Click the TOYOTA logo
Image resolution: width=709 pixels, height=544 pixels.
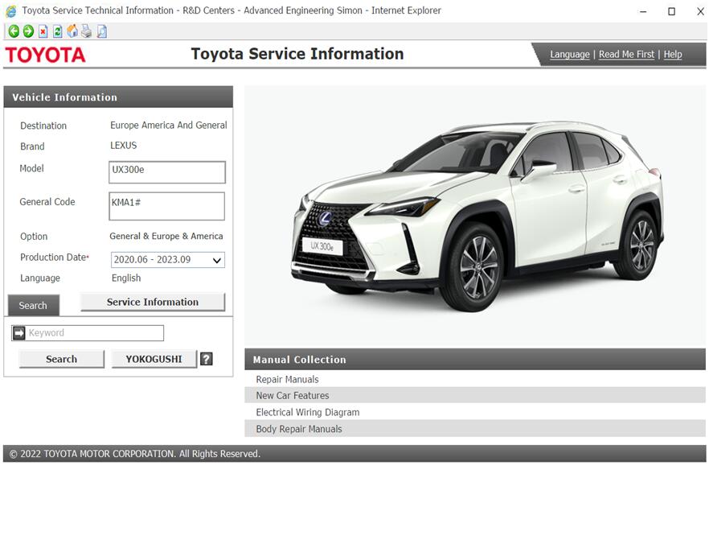[45, 55]
